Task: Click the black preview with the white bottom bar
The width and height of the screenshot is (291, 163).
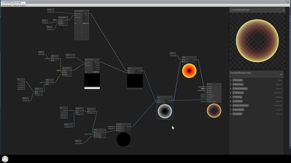Action: click(x=92, y=81)
